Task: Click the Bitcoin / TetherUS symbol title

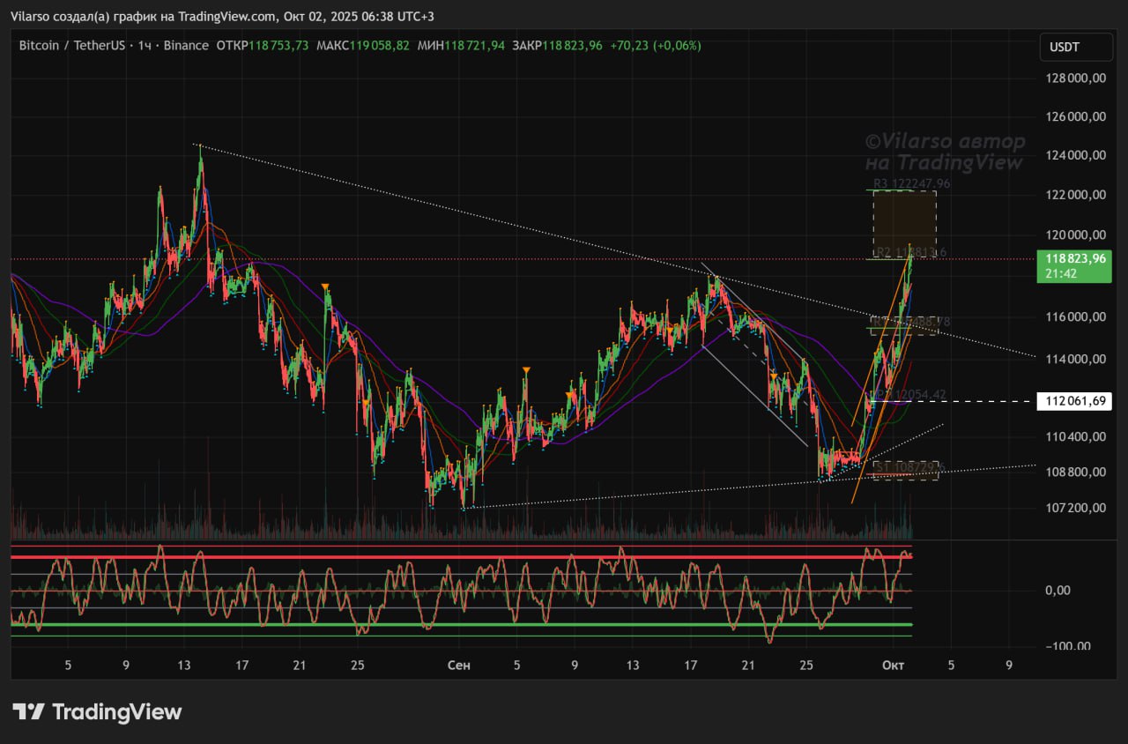Action: pos(73,45)
